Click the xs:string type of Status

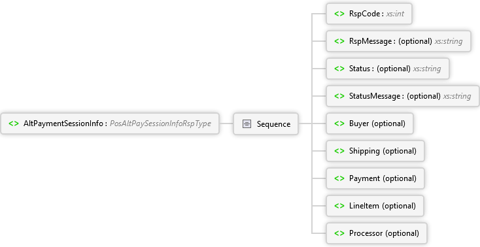(x=427, y=69)
